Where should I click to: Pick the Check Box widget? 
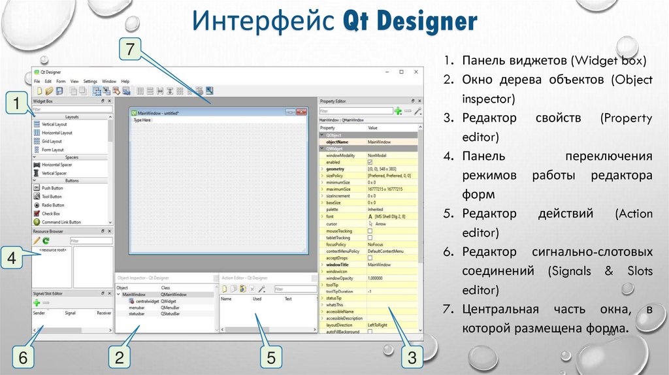pyautogui.click(x=47, y=214)
